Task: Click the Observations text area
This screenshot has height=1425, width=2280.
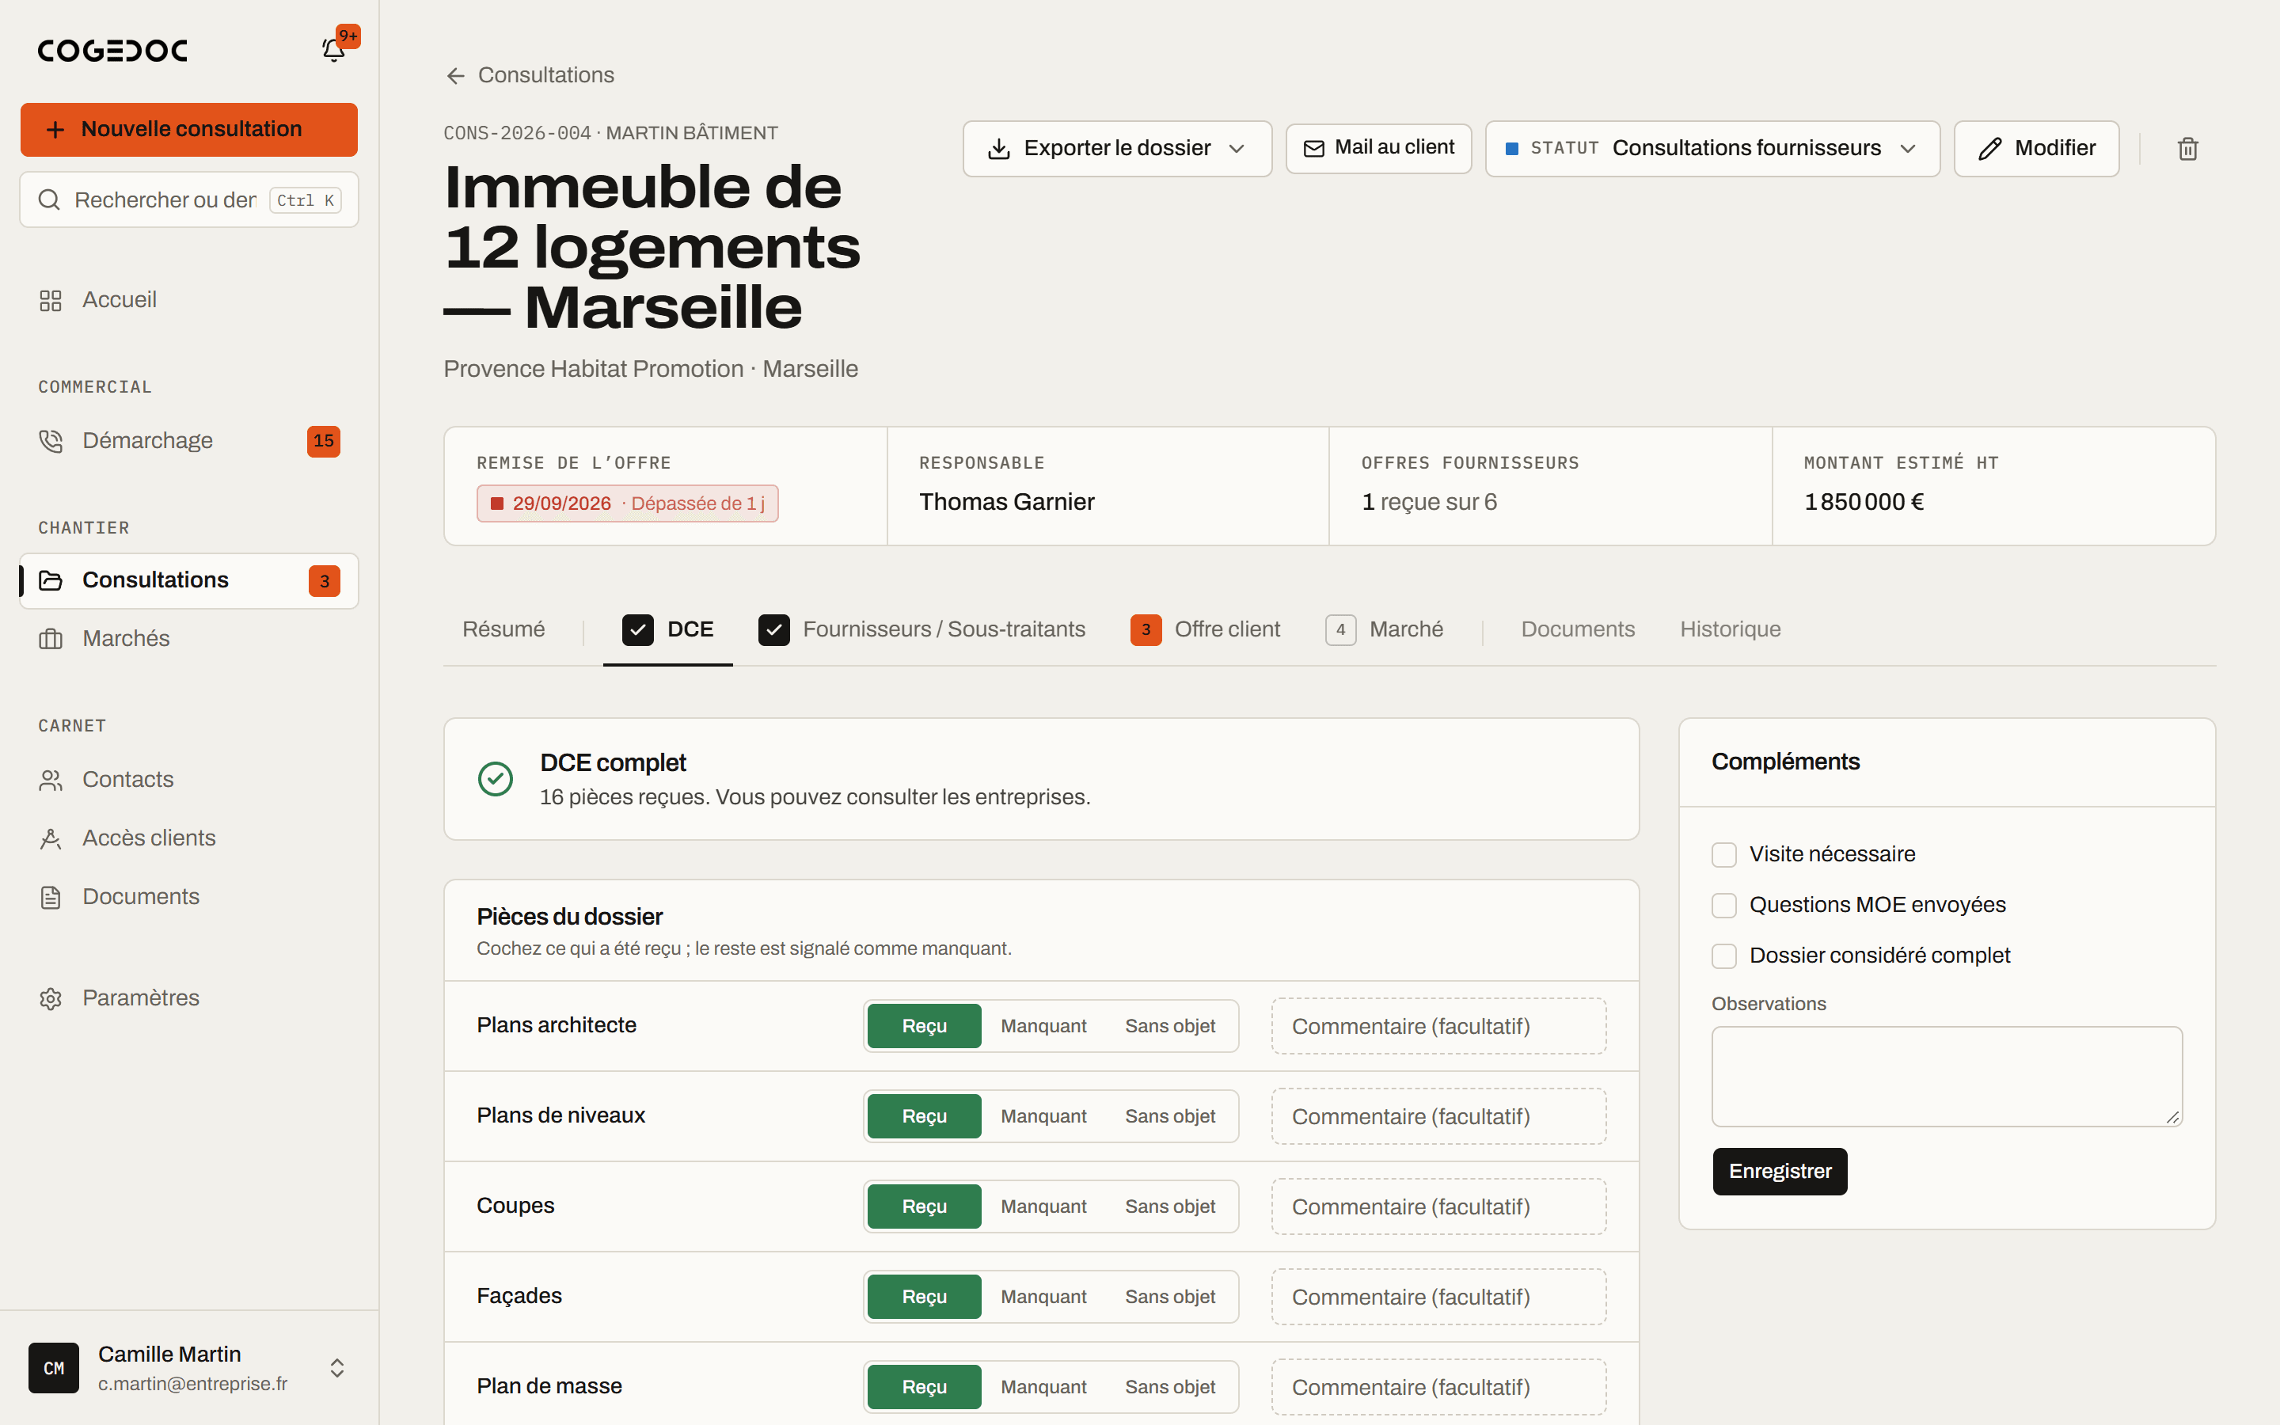Action: [1947, 1077]
